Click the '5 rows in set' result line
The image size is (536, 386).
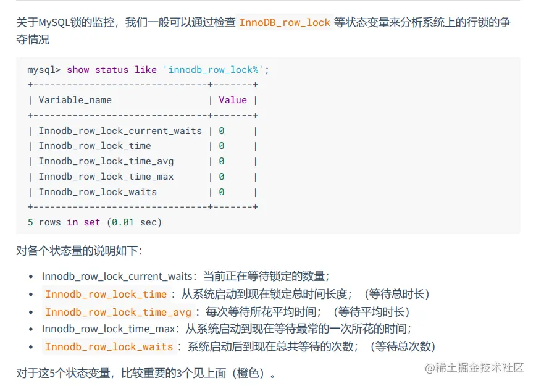pyautogui.click(x=94, y=222)
